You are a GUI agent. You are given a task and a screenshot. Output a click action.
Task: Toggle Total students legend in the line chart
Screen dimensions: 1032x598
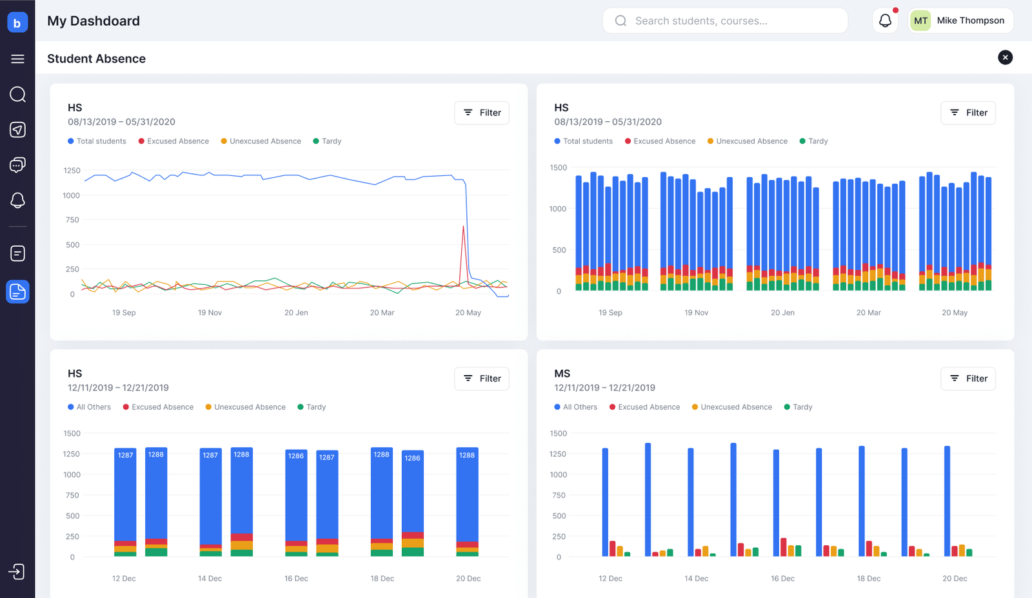[97, 141]
